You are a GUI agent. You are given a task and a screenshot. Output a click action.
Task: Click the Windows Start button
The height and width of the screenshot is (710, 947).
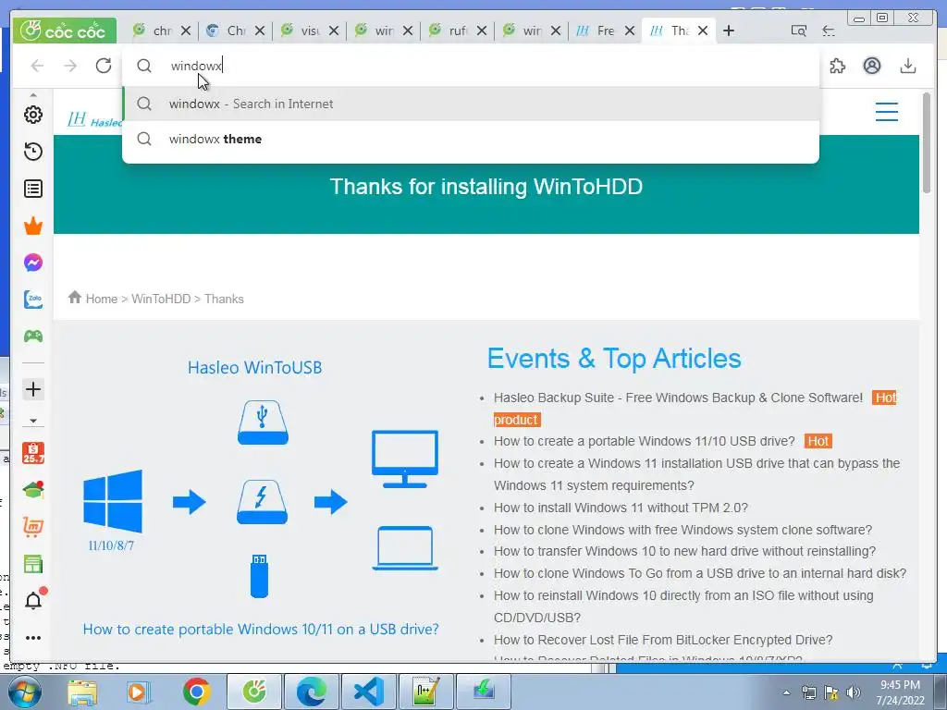[x=24, y=692]
